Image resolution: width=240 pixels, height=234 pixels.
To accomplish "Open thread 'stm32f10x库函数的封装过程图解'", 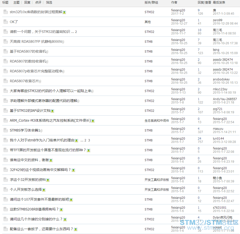I will pos(36,12).
